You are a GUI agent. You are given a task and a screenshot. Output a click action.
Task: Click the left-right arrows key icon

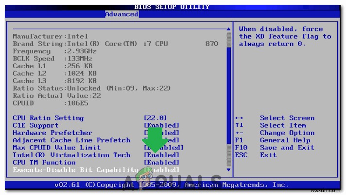click(239, 118)
